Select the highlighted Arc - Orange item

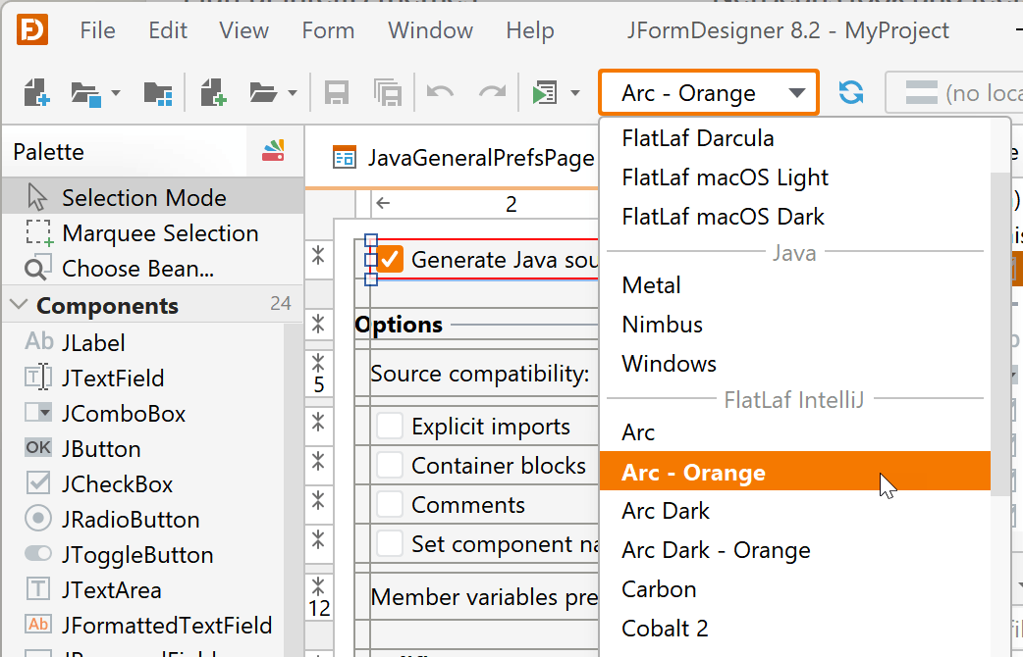pyautogui.click(x=794, y=472)
